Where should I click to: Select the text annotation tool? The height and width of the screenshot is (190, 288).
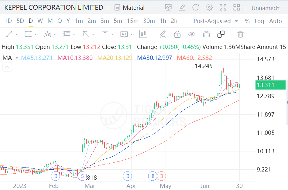[x=124, y=34]
